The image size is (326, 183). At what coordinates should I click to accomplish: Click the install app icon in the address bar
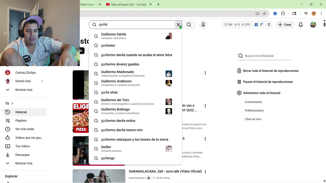pyautogui.click(x=257, y=13)
